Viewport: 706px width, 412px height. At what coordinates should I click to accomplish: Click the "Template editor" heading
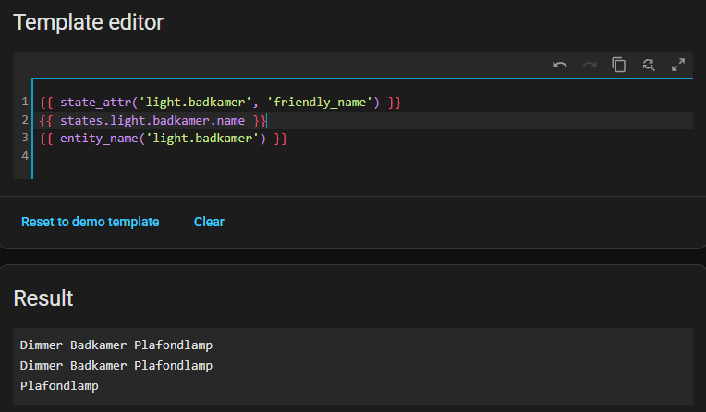point(88,22)
